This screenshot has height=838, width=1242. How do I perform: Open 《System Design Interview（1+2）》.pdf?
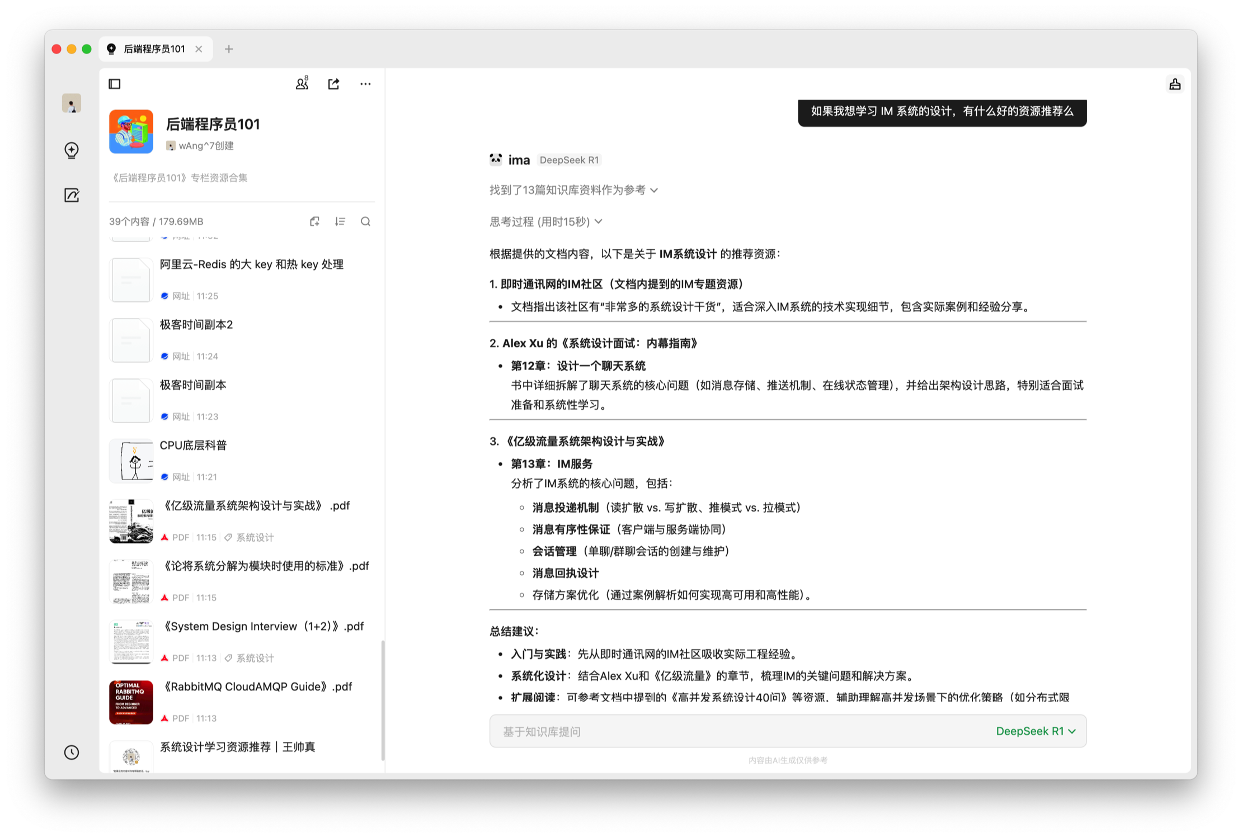(x=242, y=642)
